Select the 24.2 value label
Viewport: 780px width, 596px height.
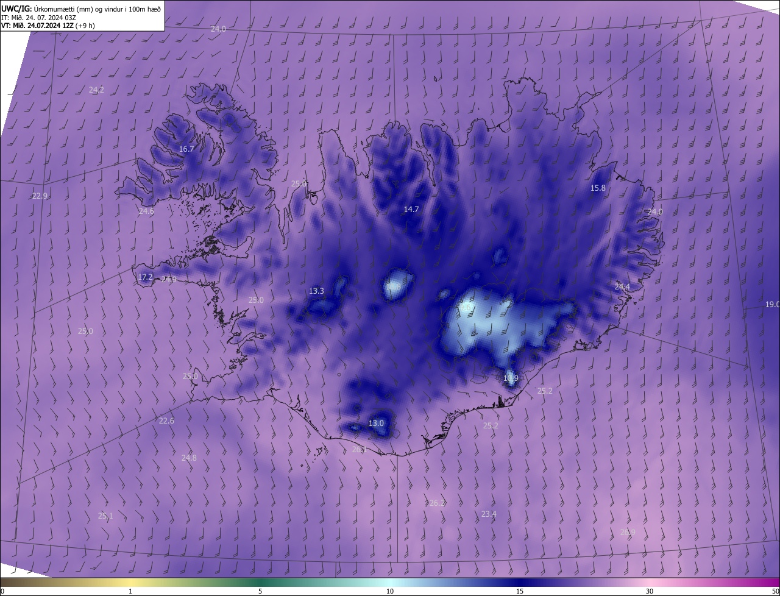(96, 90)
